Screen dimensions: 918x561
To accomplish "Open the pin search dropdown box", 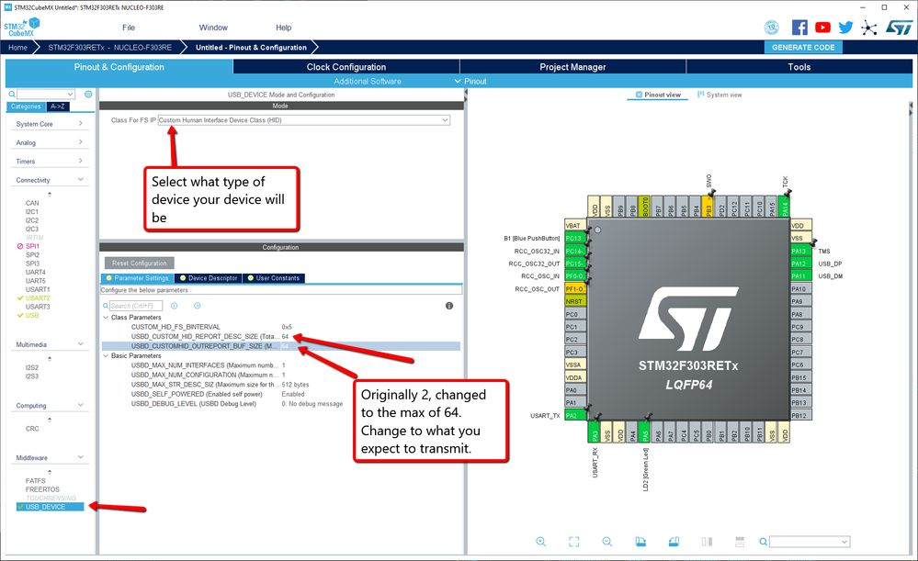I will [x=809, y=542].
